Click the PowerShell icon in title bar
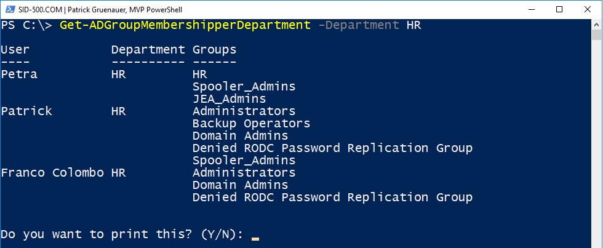Viewport: 603px width, 248px height. tap(8, 9)
